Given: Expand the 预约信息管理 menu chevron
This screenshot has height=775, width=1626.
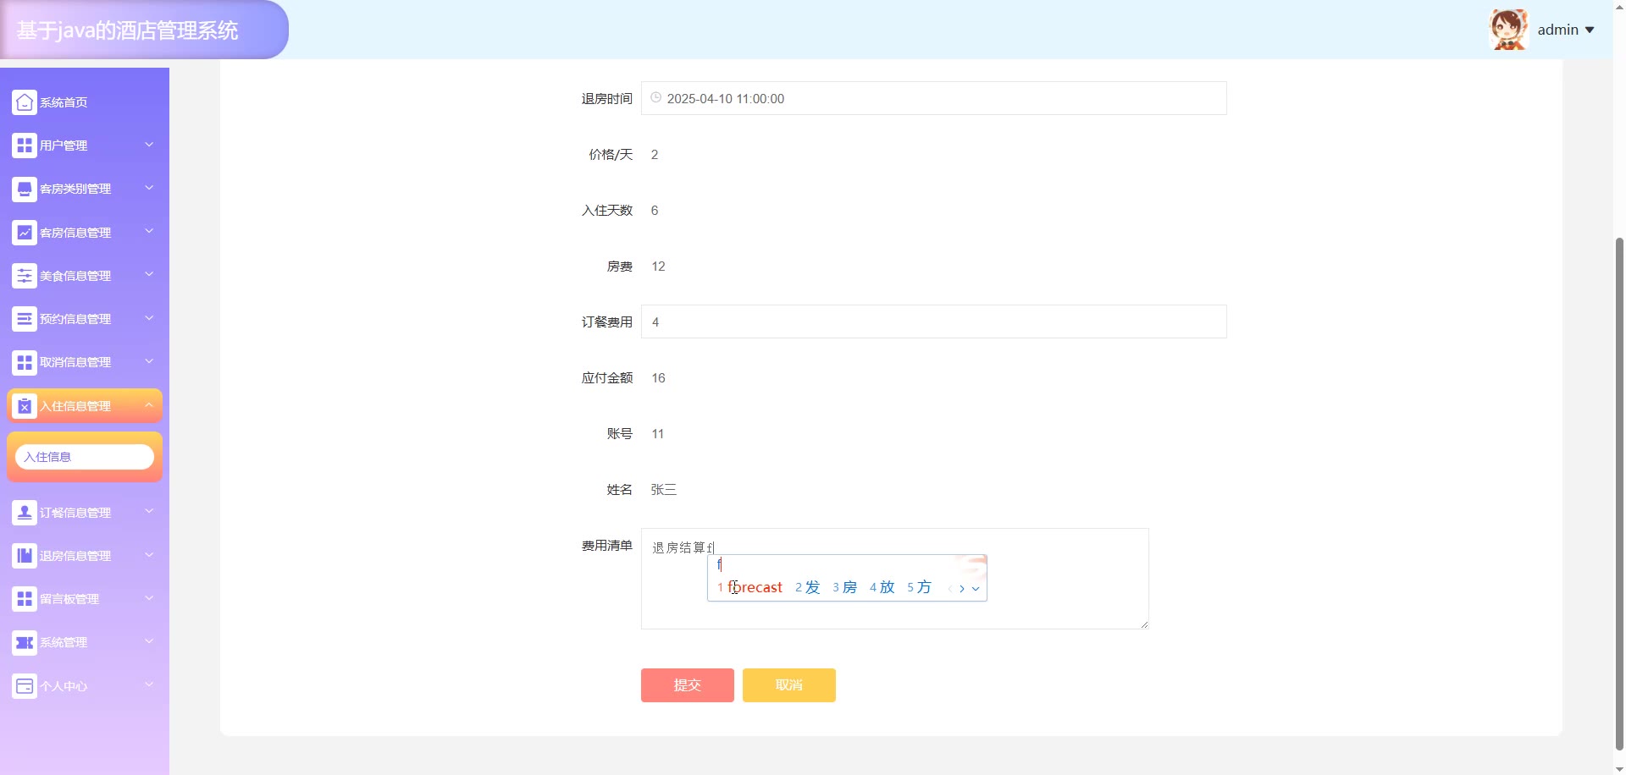Looking at the screenshot, I should click(x=149, y=318).
